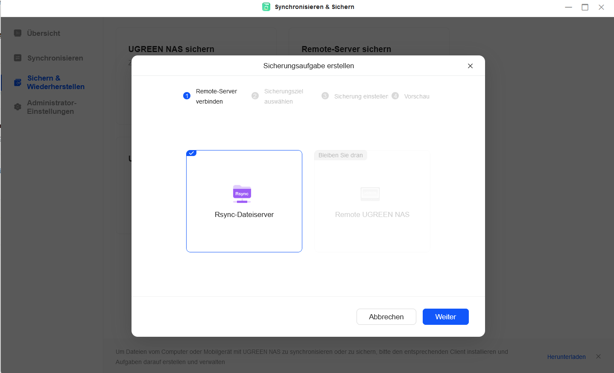Image resolution: width=614 pixels, height=373 pixels.
Task: Close the Sicherungsaufgabe erstellen dialog
Action: [470, 66]
